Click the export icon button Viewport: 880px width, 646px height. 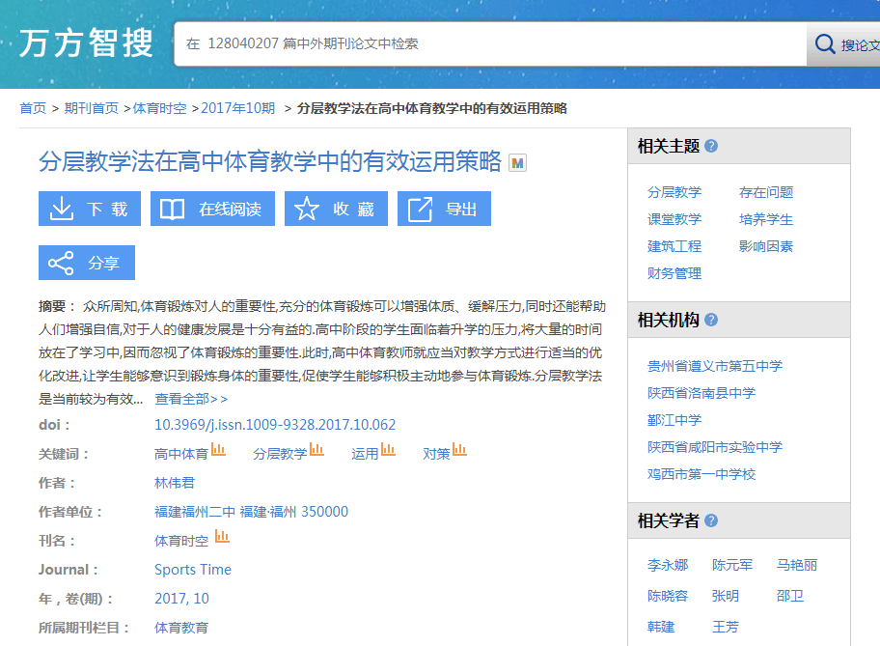point(444,209)
